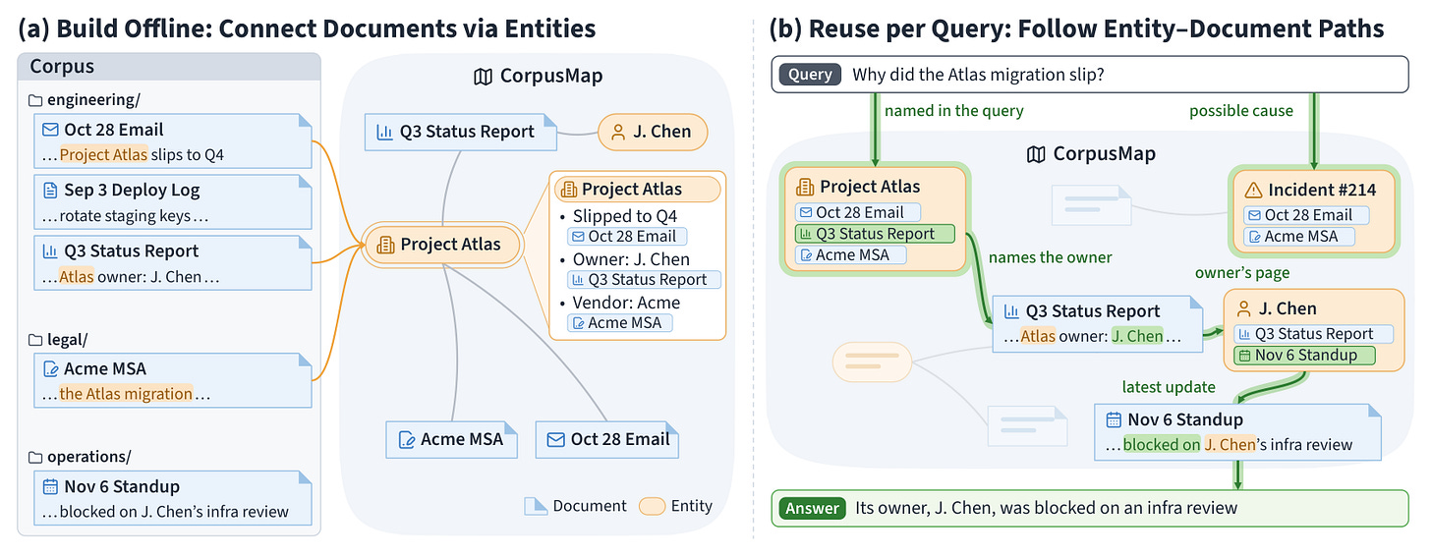Click person icon in panel (a) J. Chen entity
Screen dimensions: 1431x556
pos(618,133)
